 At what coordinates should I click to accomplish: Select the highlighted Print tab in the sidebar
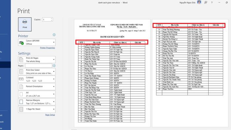pos(5,65)
